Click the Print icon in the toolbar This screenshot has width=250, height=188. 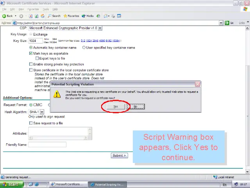coord(113,16)
